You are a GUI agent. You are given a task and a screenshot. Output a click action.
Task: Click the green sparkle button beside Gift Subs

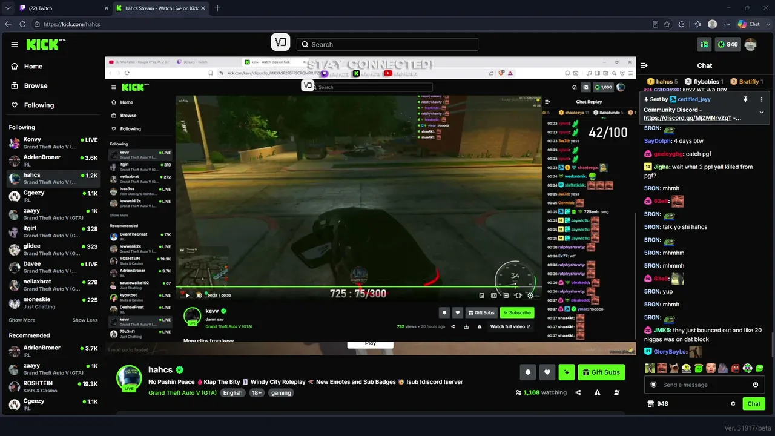567,372
